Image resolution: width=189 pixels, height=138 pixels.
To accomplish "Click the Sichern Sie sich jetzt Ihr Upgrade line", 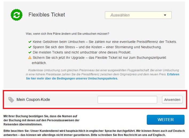I will click(99, 60).
